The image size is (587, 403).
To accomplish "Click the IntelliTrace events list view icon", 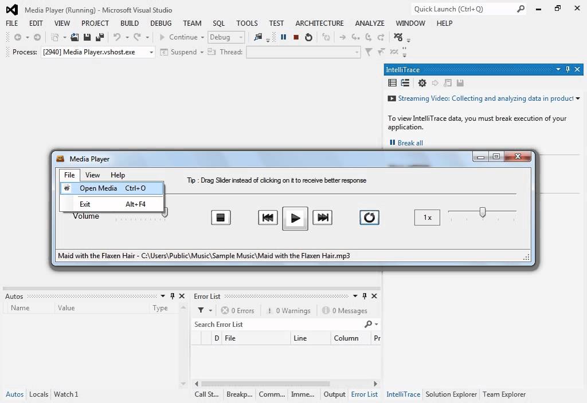I will [x=392, y=83].
